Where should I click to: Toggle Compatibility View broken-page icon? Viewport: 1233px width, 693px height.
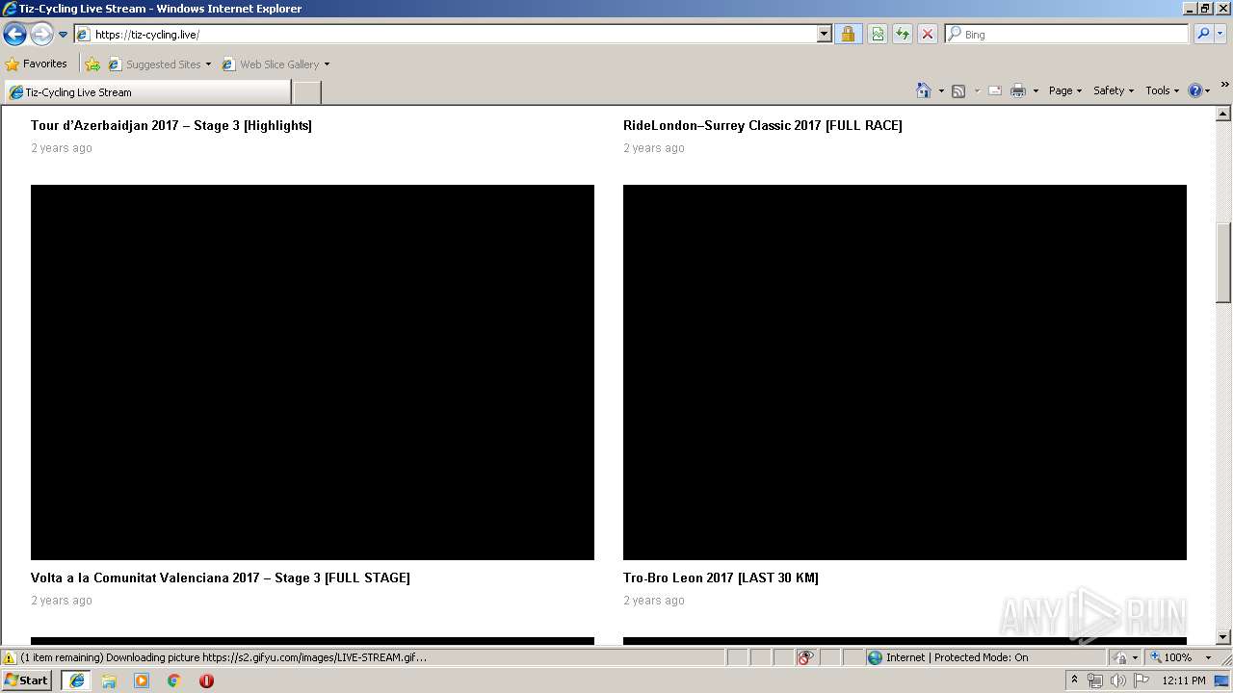(x=878, y=35)
